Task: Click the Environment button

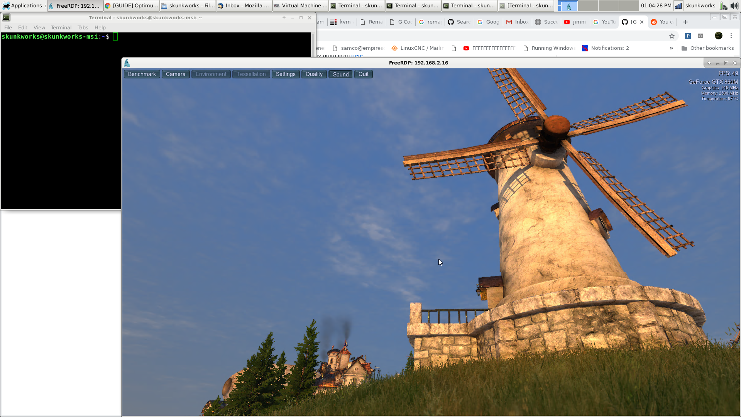Action: click(211, 74)
